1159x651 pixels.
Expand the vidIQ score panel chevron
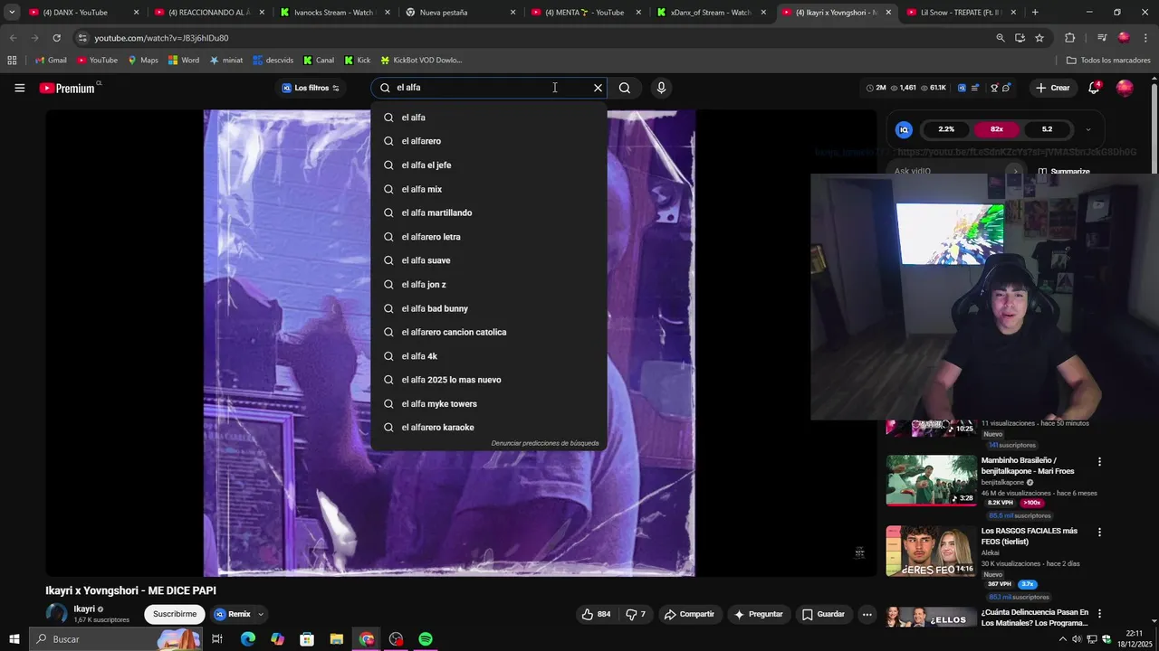(x=1087, y=129)
